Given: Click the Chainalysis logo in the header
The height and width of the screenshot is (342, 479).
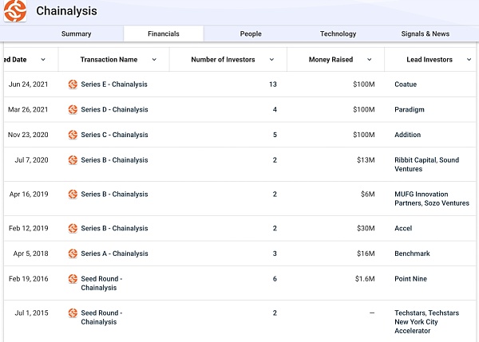Looking at the screenshot, I should [15, 11].
